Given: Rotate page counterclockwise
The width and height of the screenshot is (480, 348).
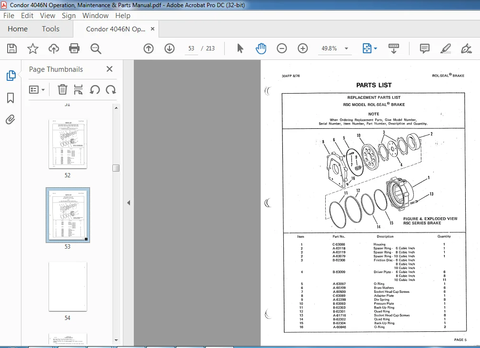Looking at the screenshot, I should tap(95, 89).
